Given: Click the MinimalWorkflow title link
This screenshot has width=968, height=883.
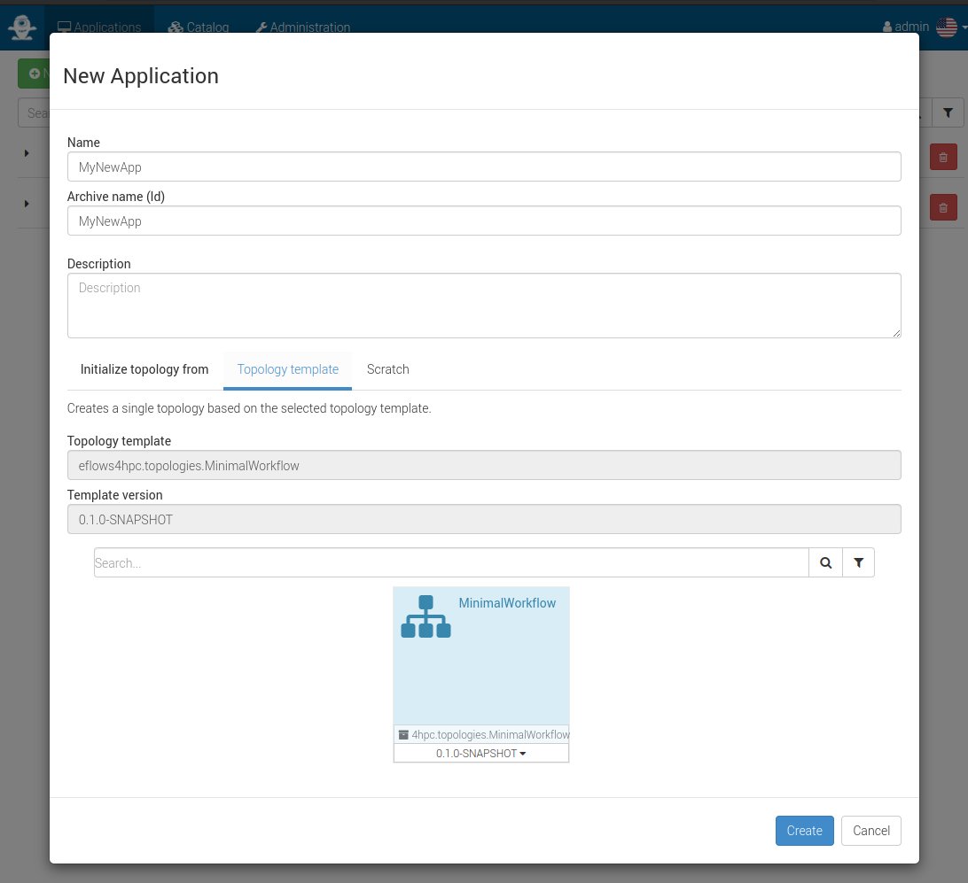Looking at the screenshot, I should (x=507, y=603).
